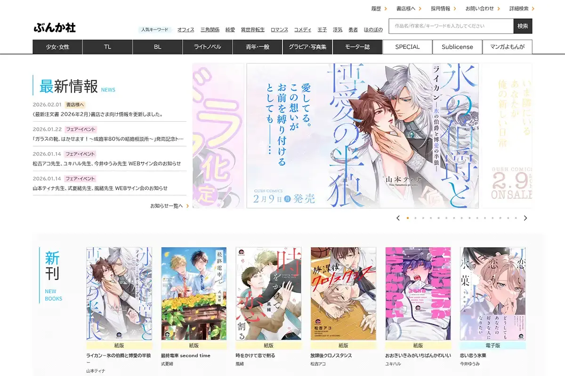Select the 異世界転生 popular keyword
The height and width of the screenshot is (376, 565).
tap(253, 30)
